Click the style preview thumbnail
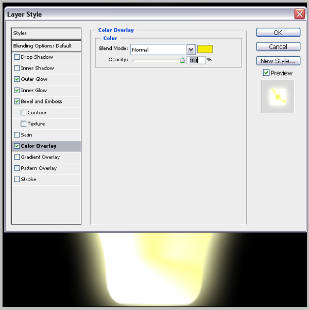309x310 pixels. 278,96
